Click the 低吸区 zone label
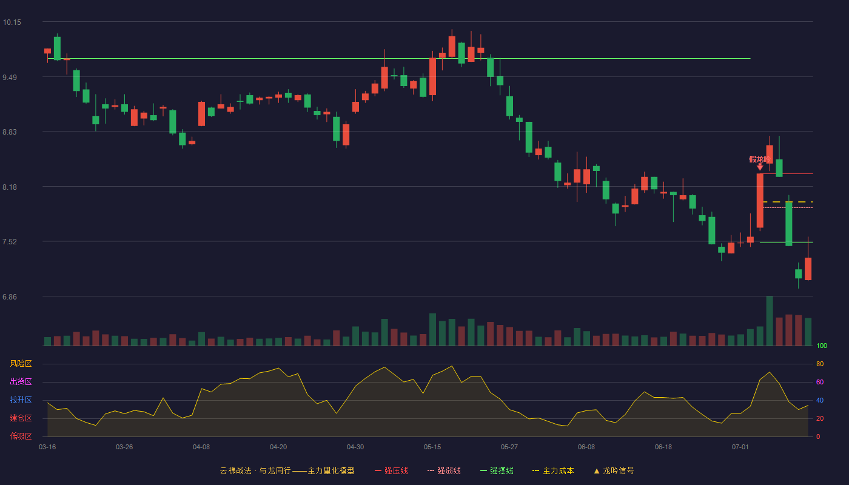The image size is (849, 485). pyautogui.click(x=21, y=436)
